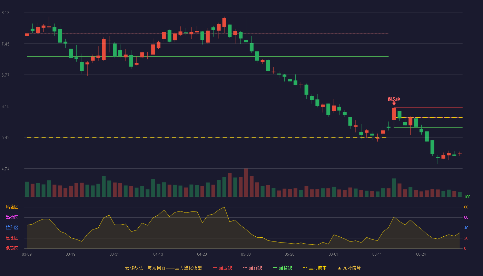The width and height of the screenshot is (483, 276).
Task: Click the green 100 indicator scale value
Action: (x=467, y=197)
